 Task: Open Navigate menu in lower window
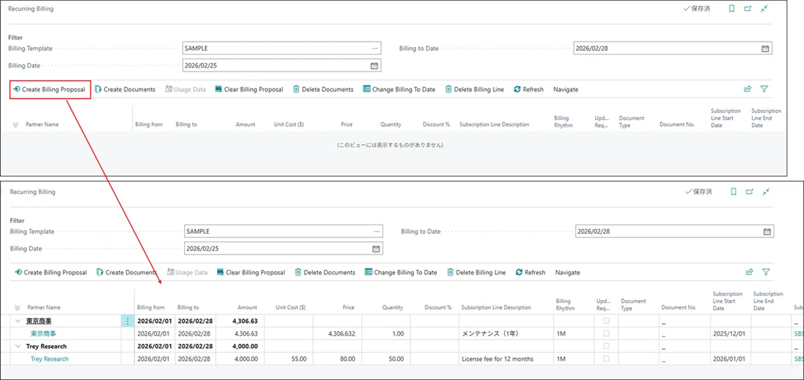567,273
